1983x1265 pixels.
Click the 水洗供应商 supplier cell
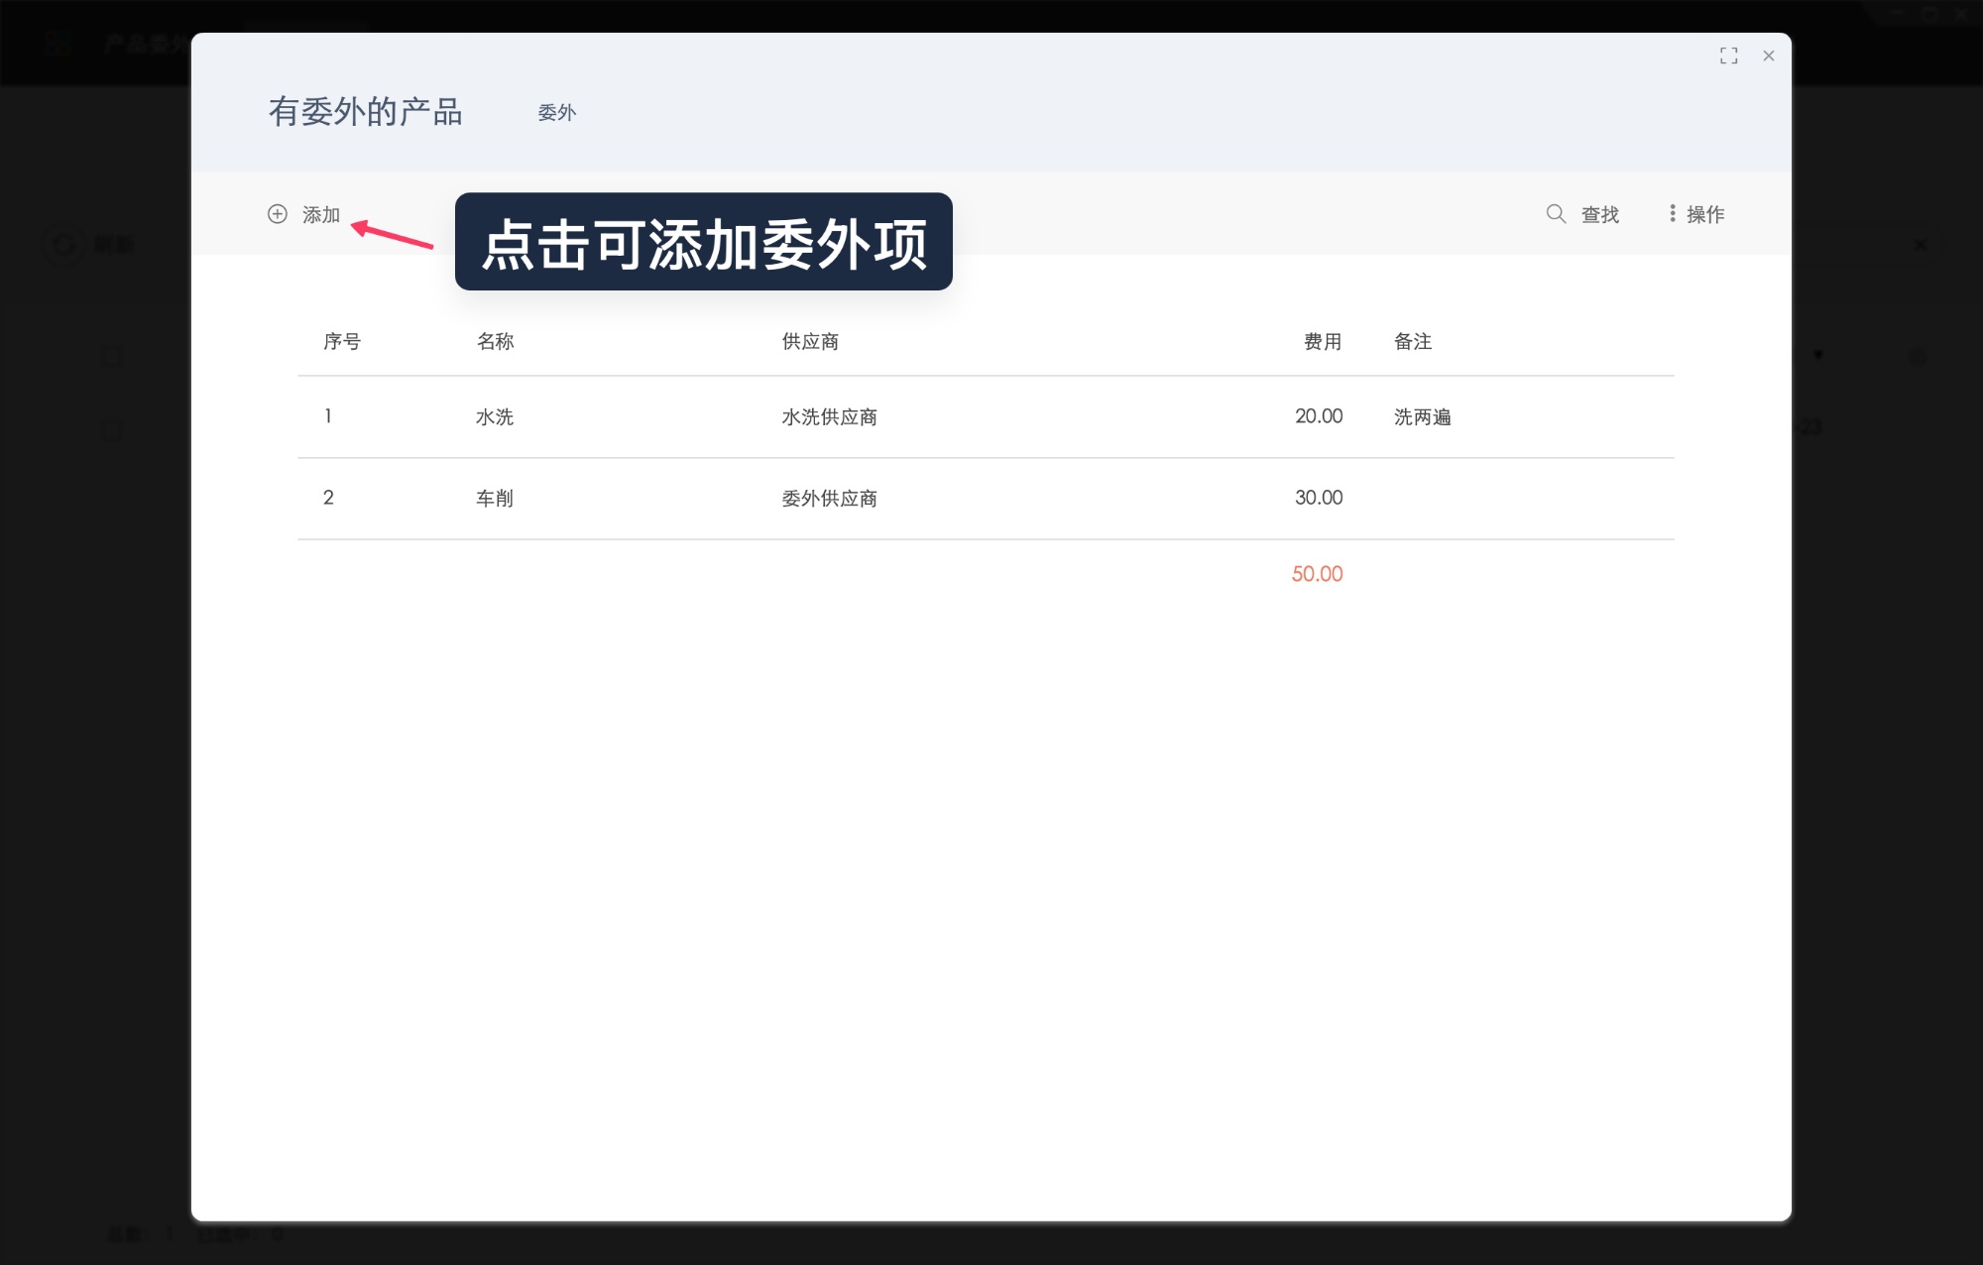pos(831,417)
